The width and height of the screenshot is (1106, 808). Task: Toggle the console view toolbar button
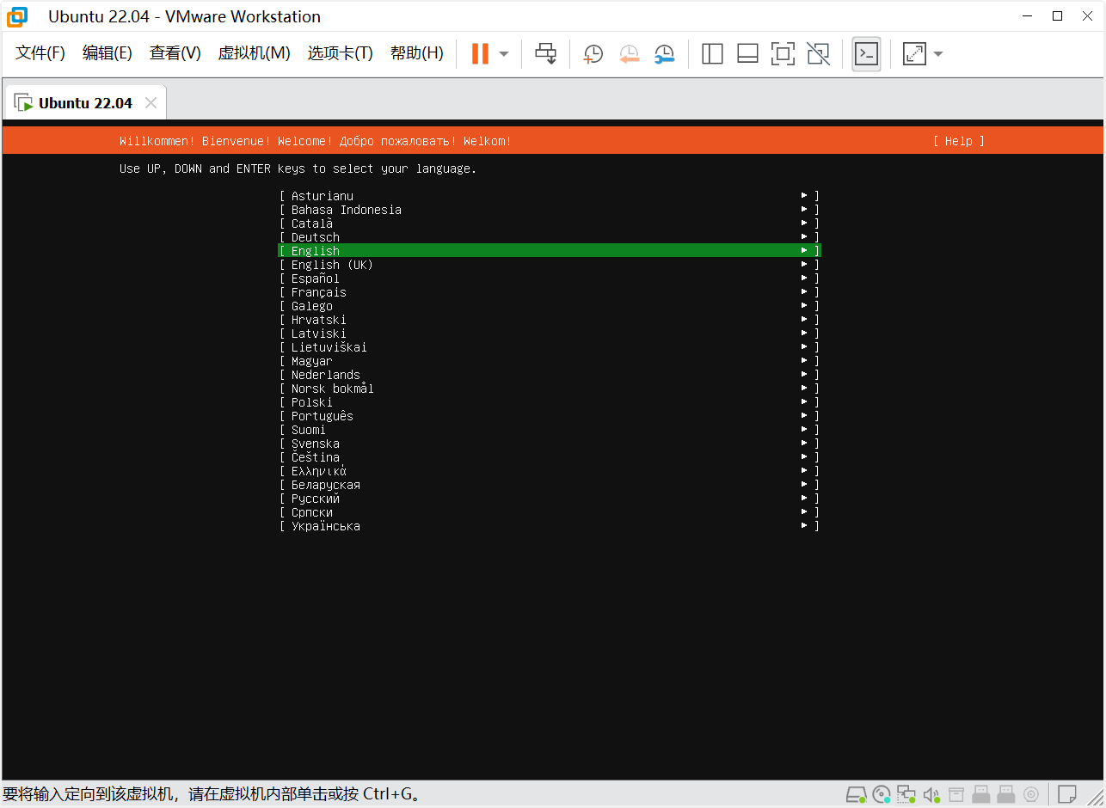pyautogui.click(x=866, y=54)
